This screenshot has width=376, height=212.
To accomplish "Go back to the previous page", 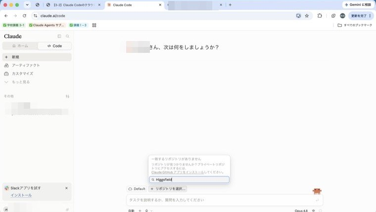I will pos(6,16).
